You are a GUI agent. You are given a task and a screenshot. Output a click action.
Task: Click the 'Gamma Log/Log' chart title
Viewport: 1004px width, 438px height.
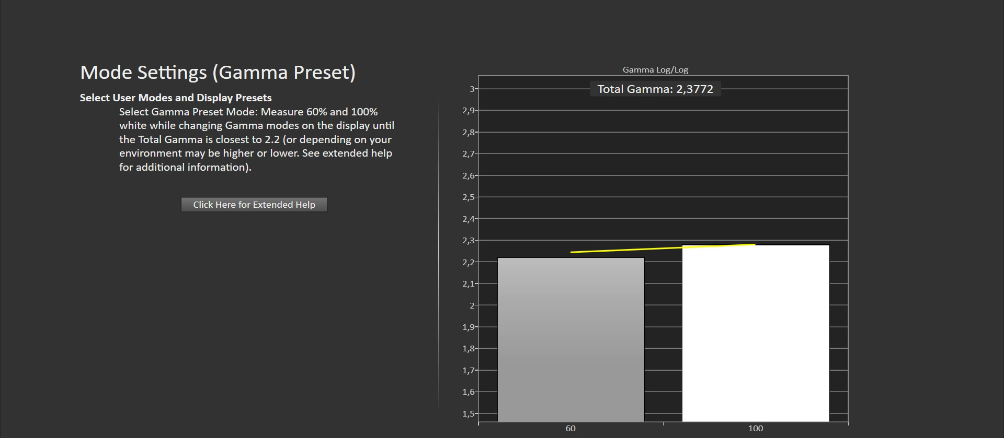coord(655,69)
